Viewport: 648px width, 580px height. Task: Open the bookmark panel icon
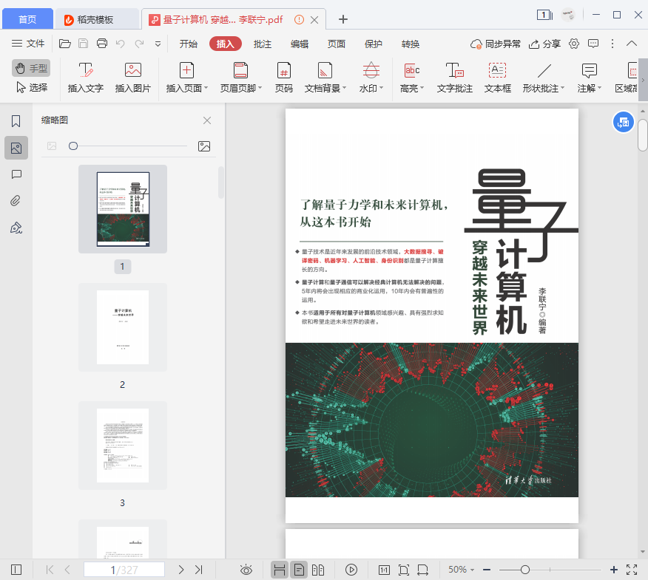tap(16, 121)
